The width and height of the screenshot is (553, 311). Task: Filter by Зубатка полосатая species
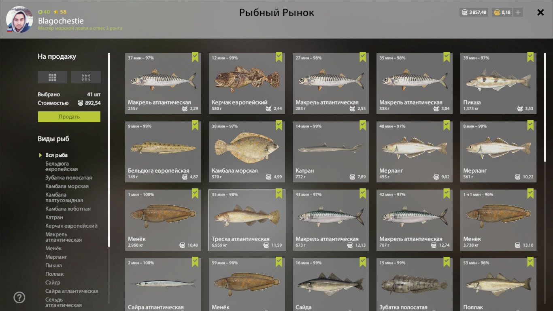pos(68,178)
